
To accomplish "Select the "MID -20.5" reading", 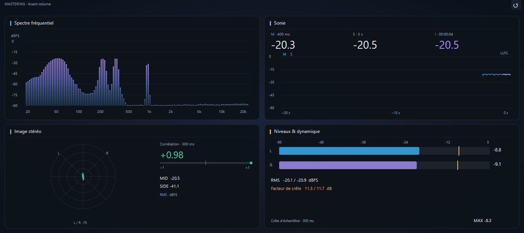I will [x=170, y=178].
